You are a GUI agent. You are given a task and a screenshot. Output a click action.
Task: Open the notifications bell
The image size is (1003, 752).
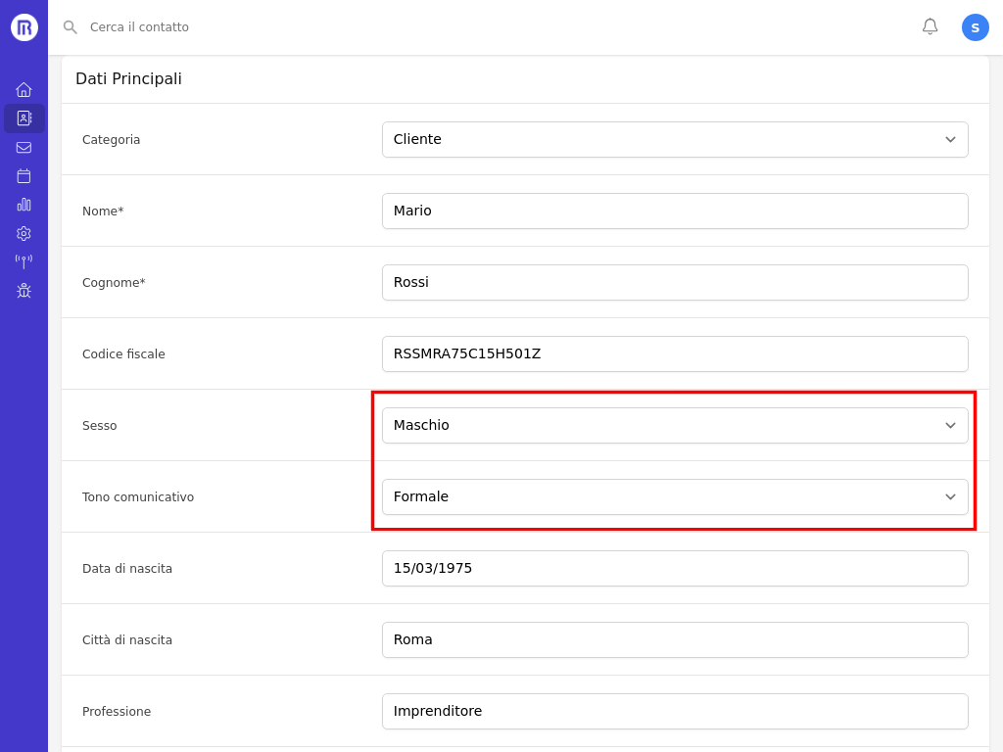coord(930,26)
